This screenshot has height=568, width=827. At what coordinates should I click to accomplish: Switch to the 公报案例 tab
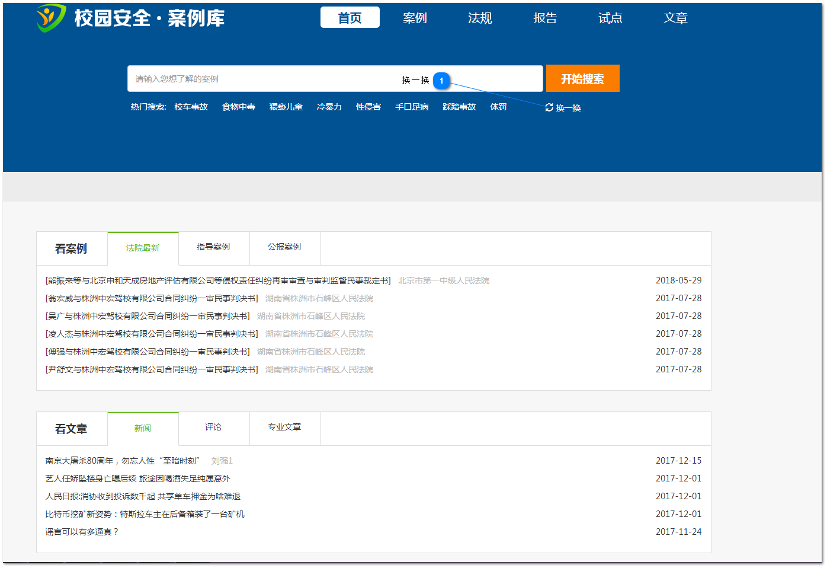(285, 248)
